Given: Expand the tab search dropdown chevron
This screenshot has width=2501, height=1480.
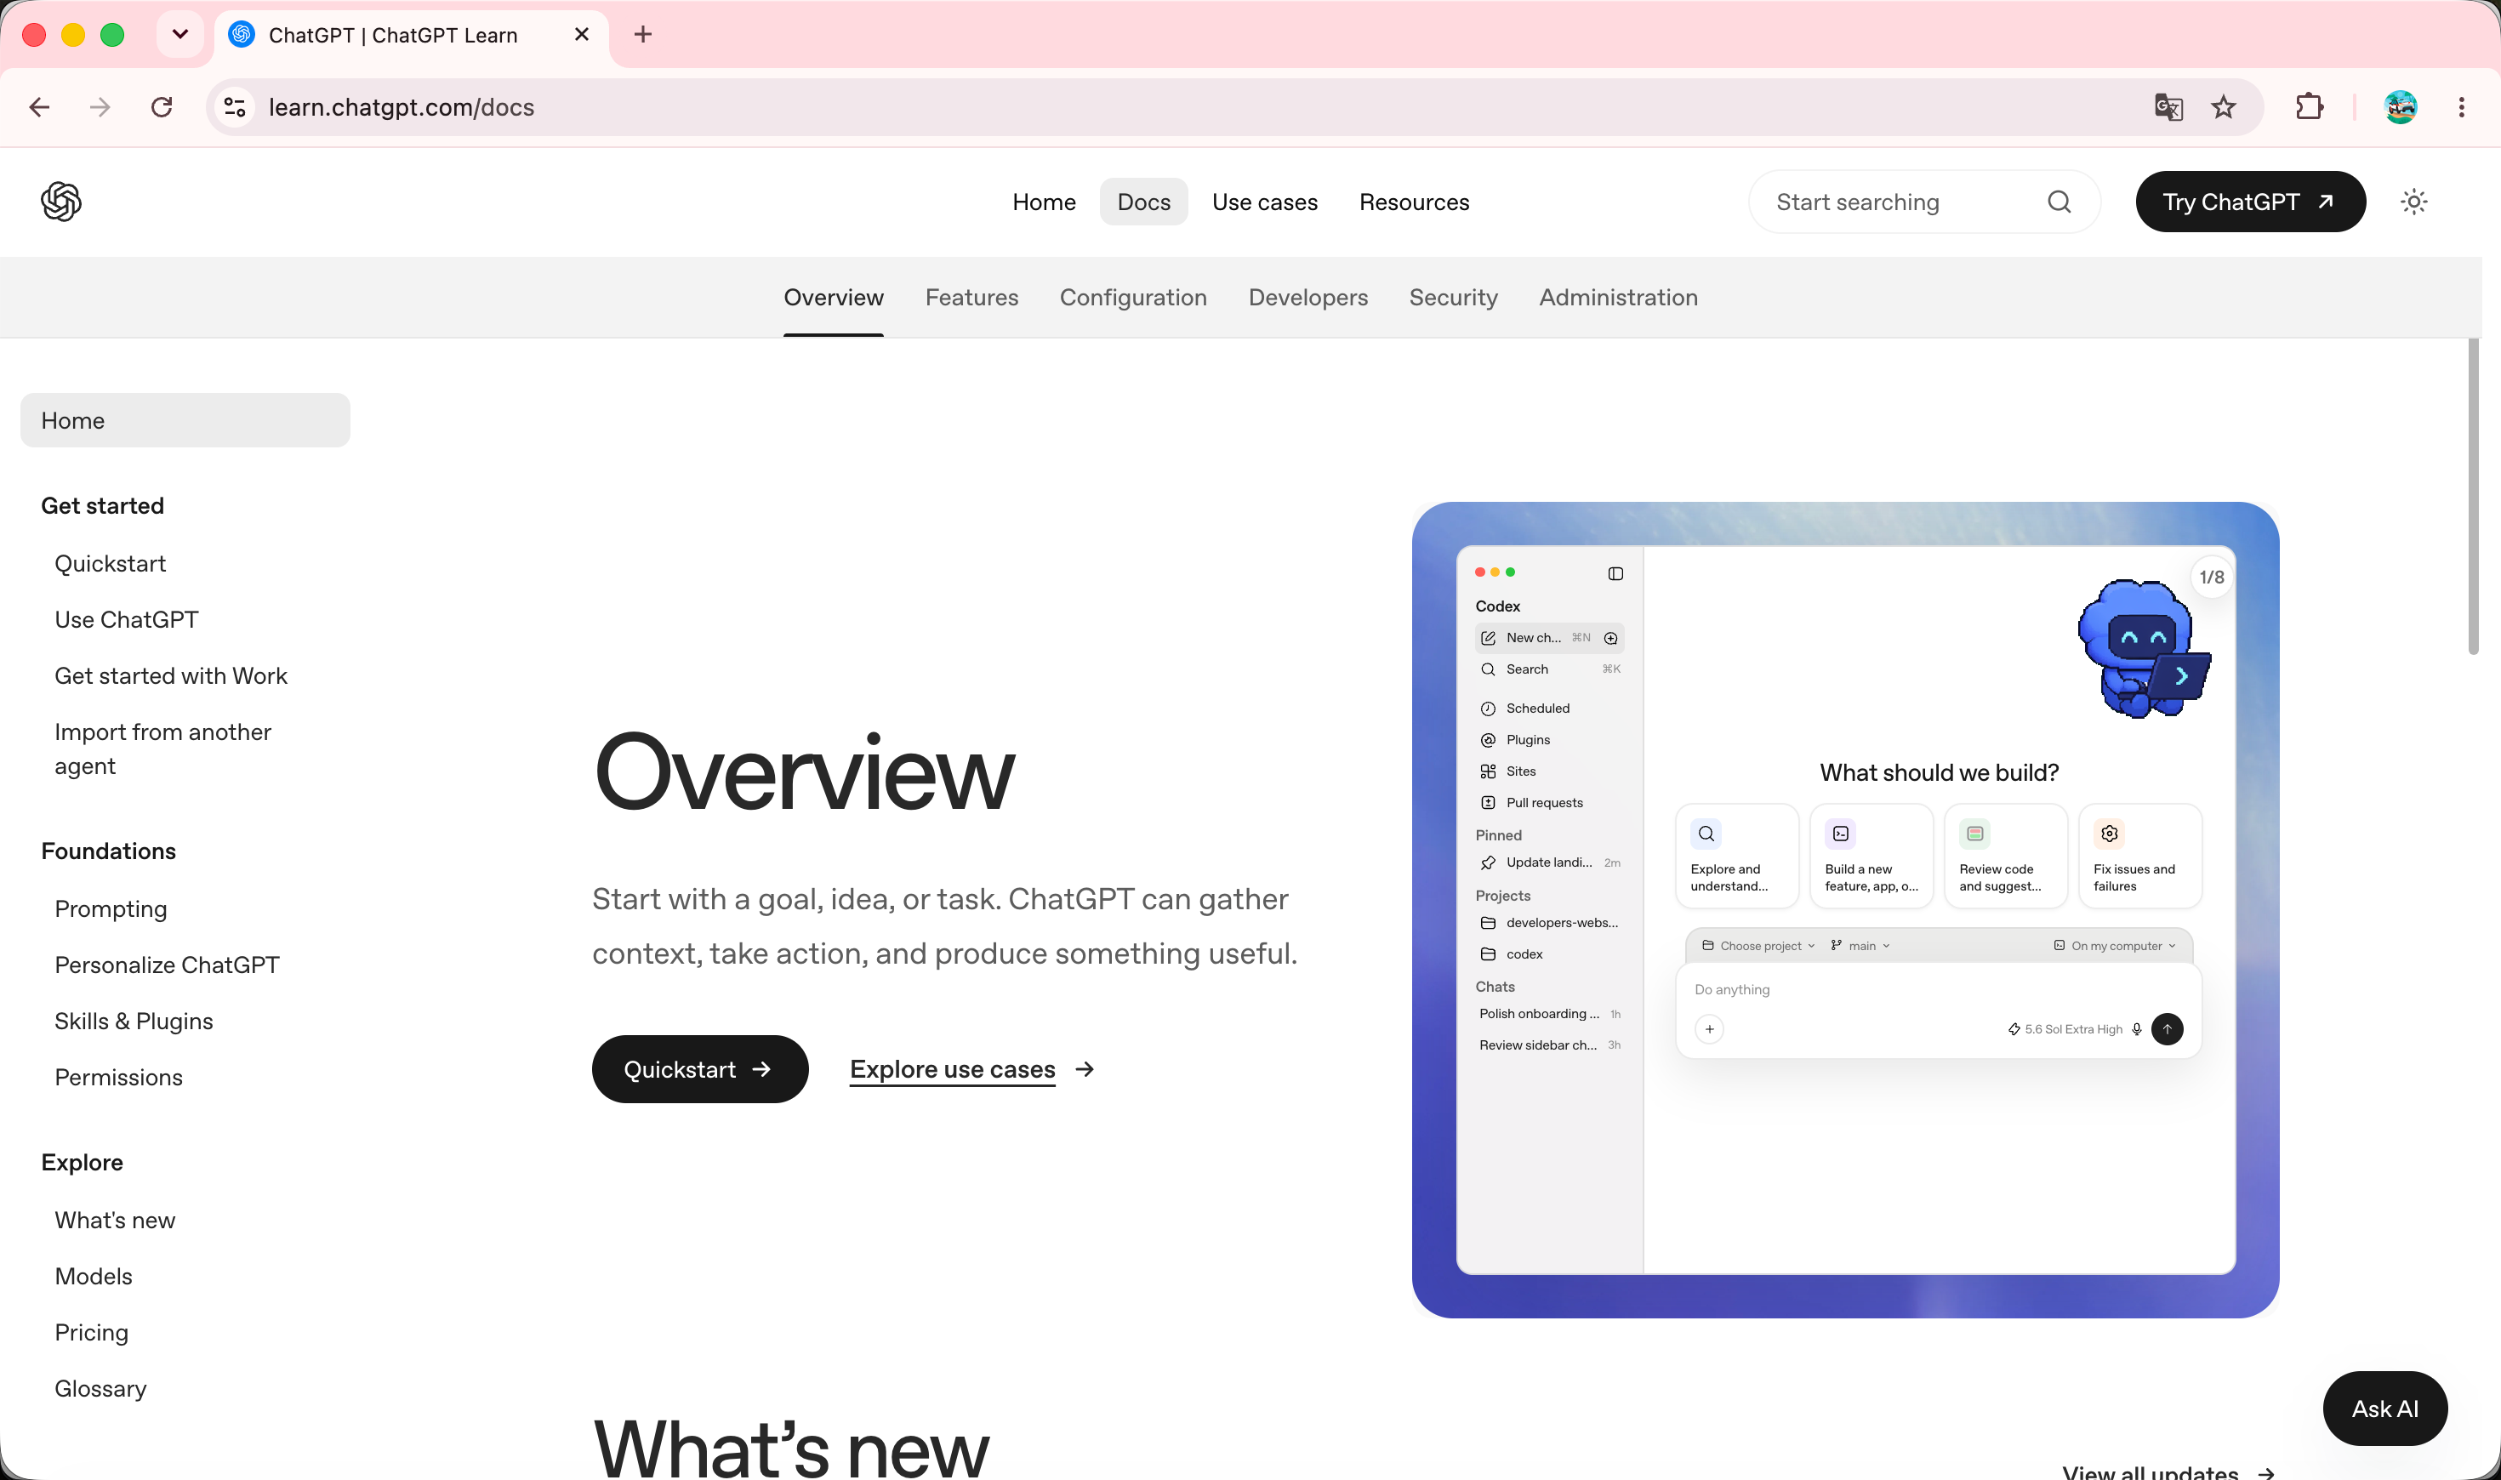Looking at the screenshot, I should [180, 35].
